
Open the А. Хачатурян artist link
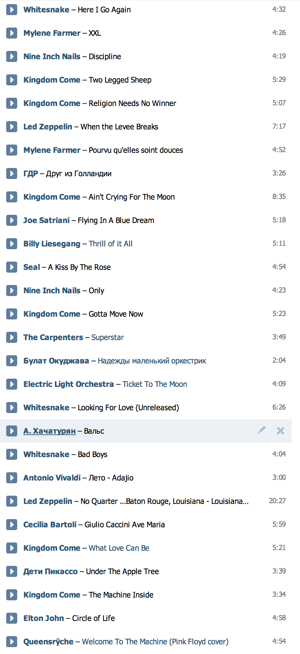coord(49,431)
